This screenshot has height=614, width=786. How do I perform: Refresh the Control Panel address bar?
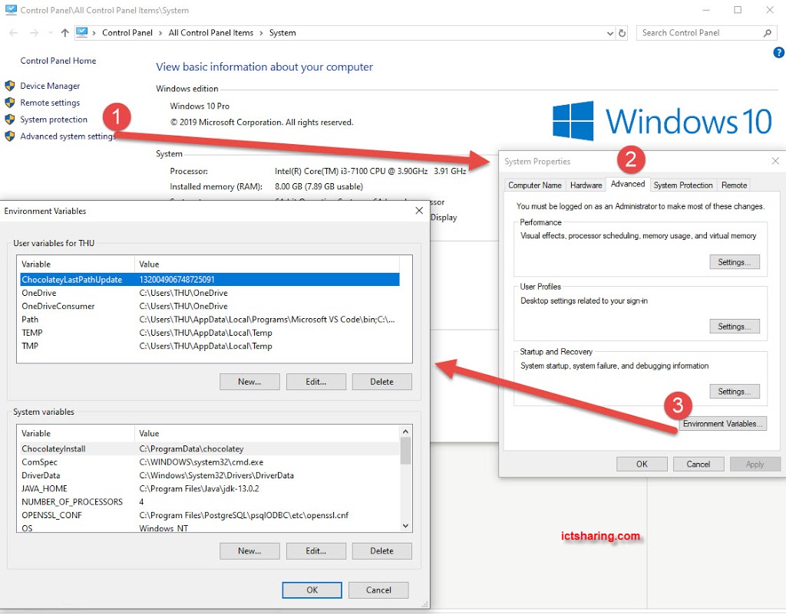[622, 33]
